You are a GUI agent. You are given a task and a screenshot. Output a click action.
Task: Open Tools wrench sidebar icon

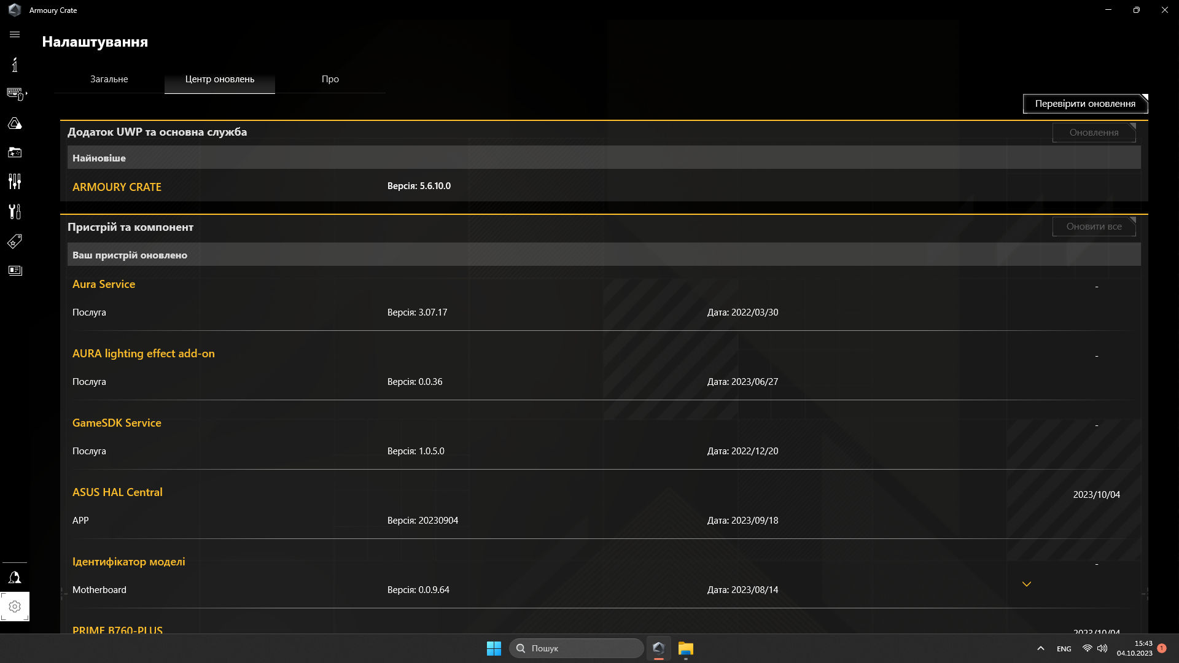tap(15, 211)
